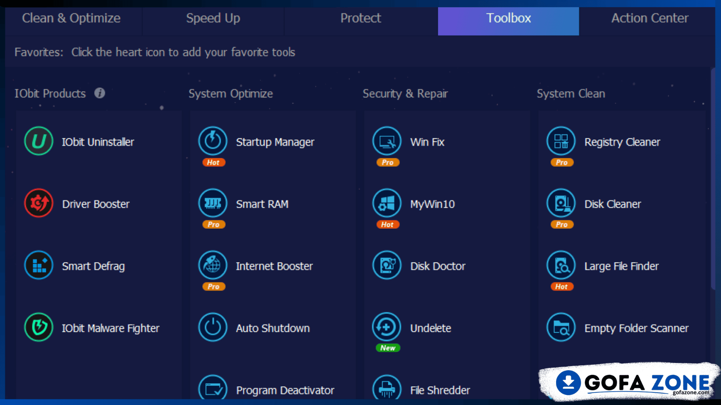Select the Large File Finder label

pyautogui.click(x=621, y=266)
